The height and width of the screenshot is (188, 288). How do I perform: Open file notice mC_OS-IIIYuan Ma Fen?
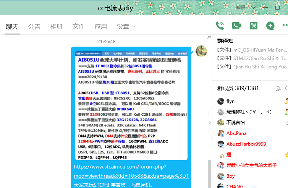click(x=252, y=50)
